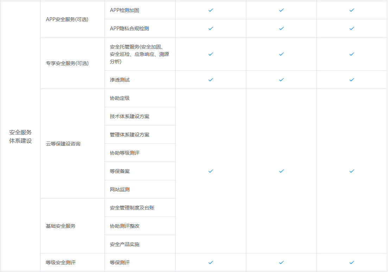
Task: Click the 专享安全服务(可选) cell
Action: [67, 64]
